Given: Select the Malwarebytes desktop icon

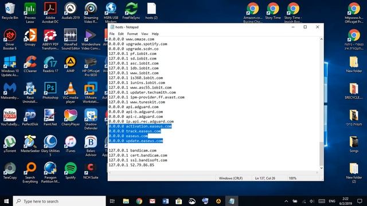Looking at the screenshot, I should coord(10,91).
